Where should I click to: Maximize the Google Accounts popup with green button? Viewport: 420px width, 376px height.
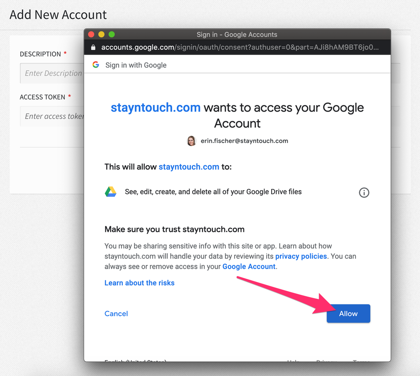click(x=112, y=34)
